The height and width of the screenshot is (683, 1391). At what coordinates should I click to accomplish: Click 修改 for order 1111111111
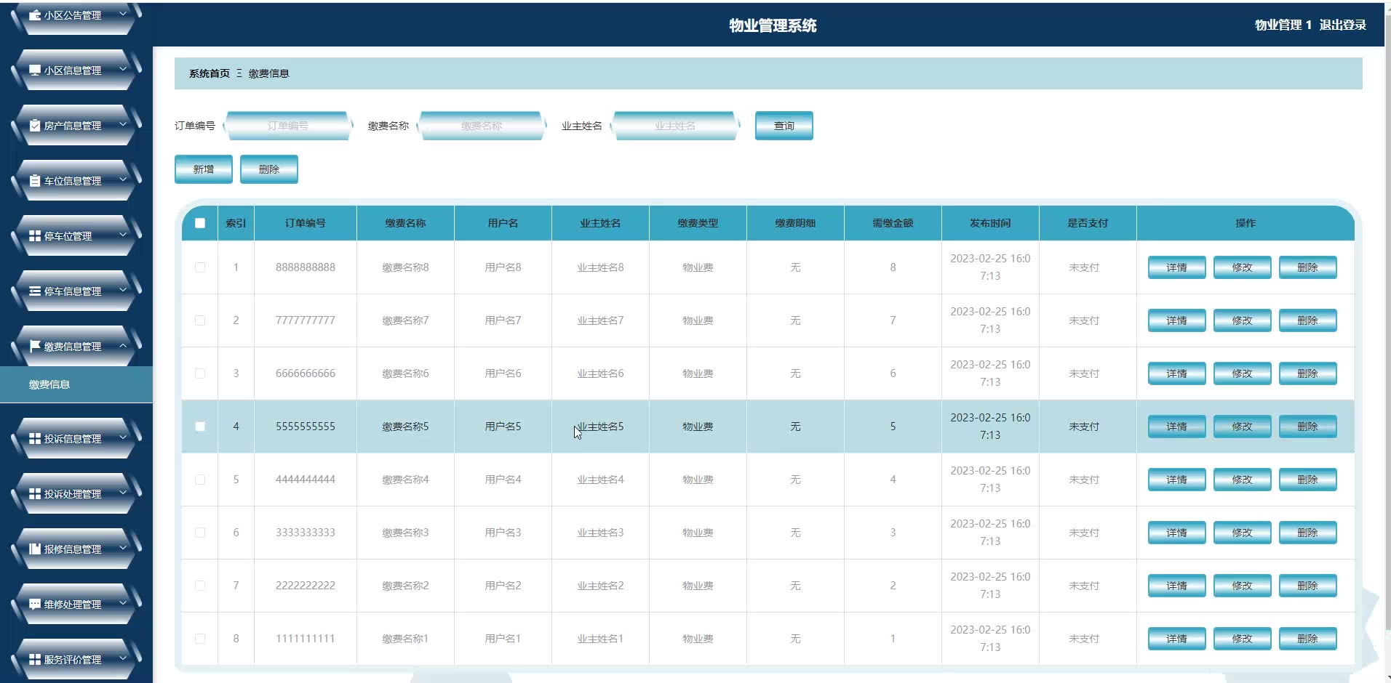click(1242, 639)
